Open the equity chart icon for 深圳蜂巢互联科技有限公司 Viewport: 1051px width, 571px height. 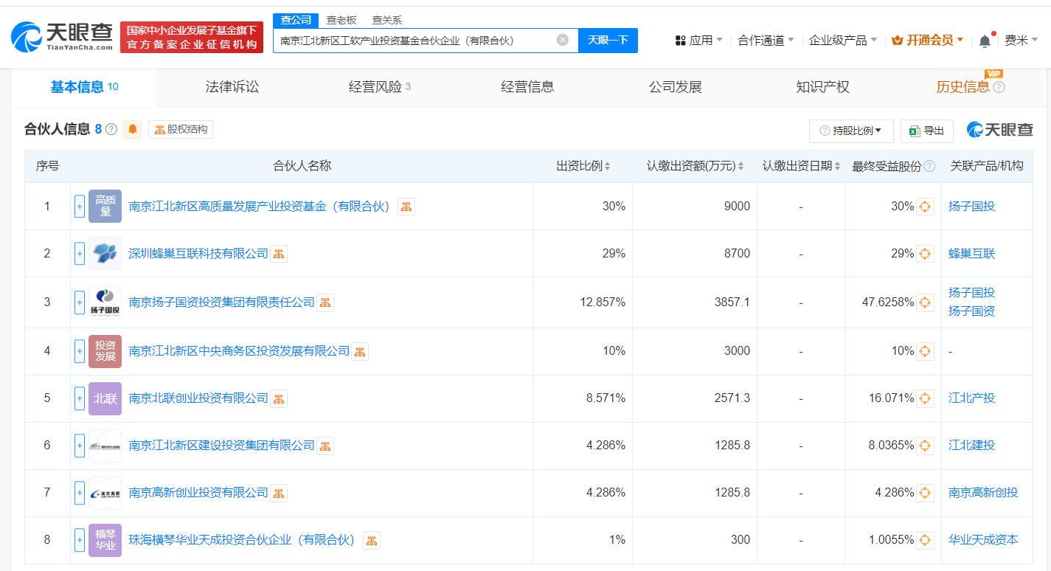click(x=279, y=254)
